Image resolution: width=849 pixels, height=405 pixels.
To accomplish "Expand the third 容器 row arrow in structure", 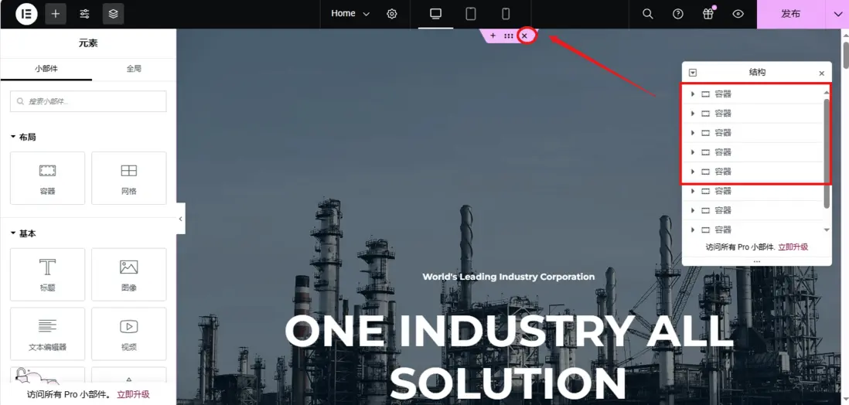I will pyautogui.click(x=693, y=133).
